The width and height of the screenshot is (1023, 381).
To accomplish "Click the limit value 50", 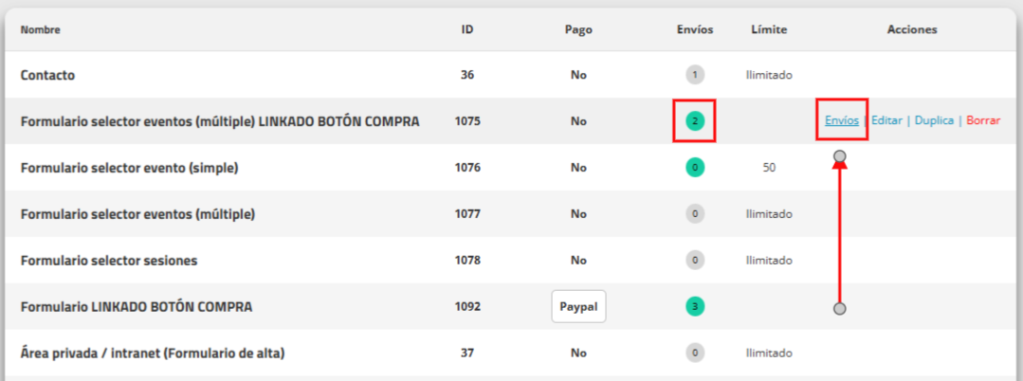I will pos(769,168).
